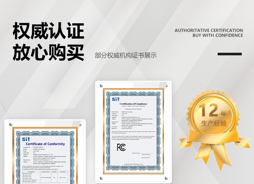Click the FCC logo on the center certificate
The image size is (254, 184).
[x=121, y=147]
